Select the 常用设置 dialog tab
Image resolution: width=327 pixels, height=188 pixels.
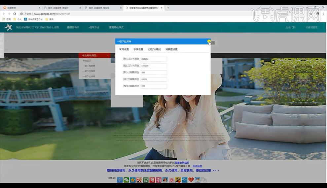(124, 49)
